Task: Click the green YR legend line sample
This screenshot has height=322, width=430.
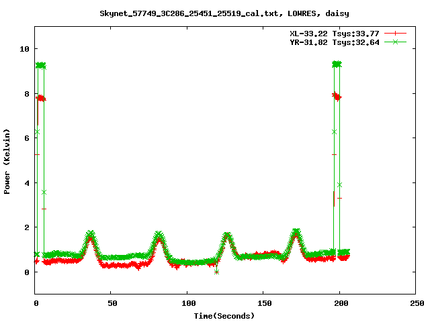Action: click(x=395, y=42)
